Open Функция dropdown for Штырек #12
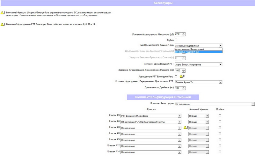Screen dimensions: 255x163 click(179, 146)
